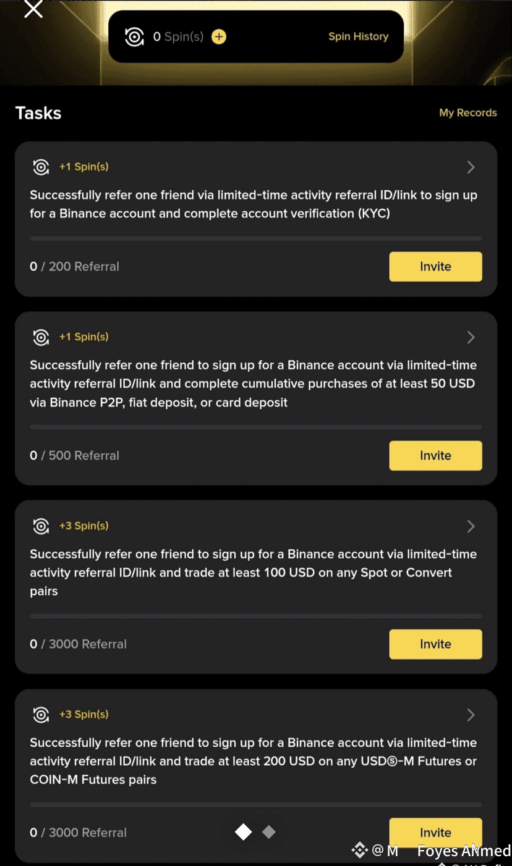Image resolution: width=512 pixels, height=866 pixels.
Task: Select the white diamond page indicator
Action: coord(244,832)
